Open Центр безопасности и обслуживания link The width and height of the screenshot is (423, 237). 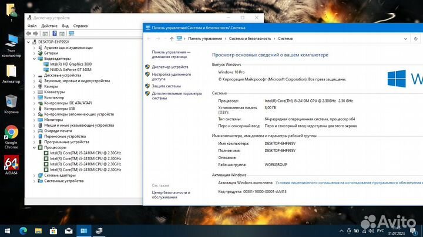(171, 195)
